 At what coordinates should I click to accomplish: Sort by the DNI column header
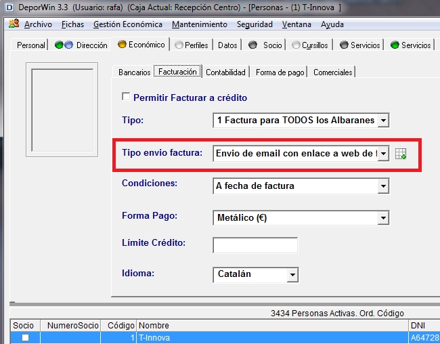click(x=424, y=325)
